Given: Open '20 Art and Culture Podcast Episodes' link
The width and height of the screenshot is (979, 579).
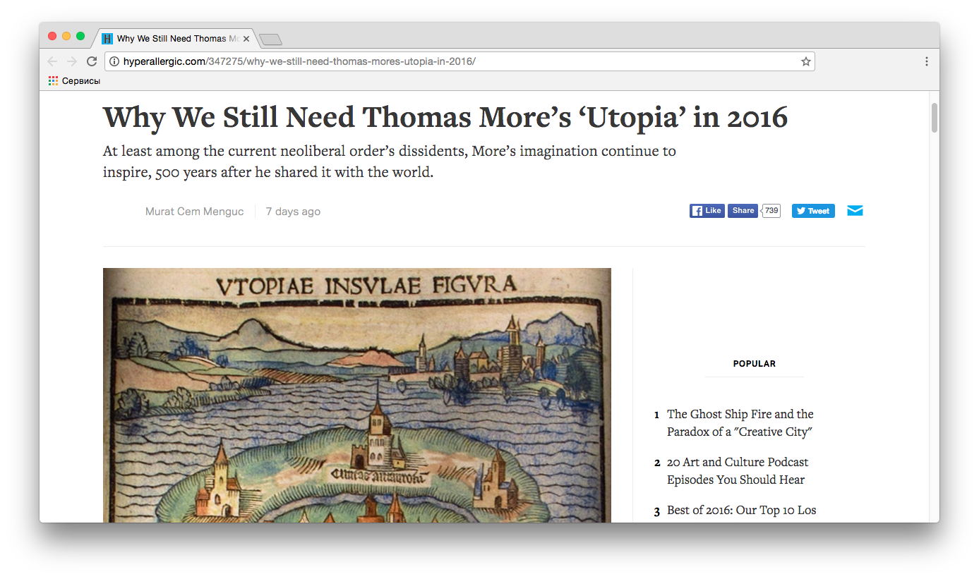Looking at the screenshot, I should pos(737,470).
